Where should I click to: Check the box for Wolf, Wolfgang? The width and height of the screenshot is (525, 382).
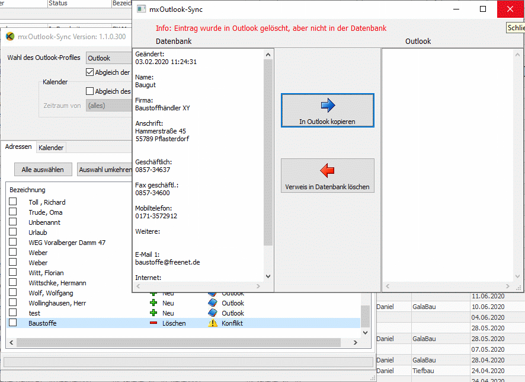(x=12, y=292)
